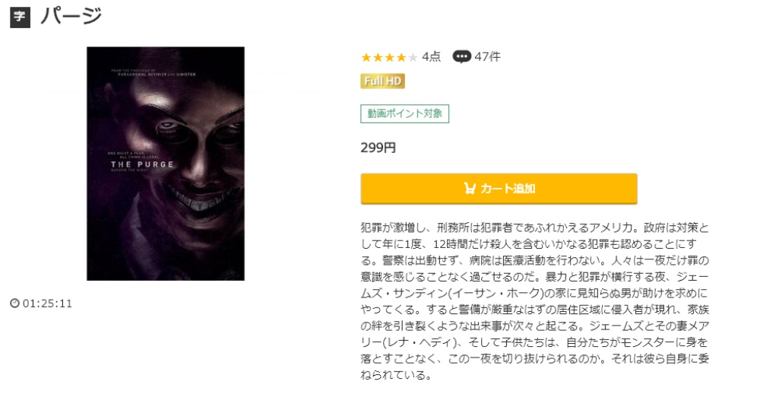Open The Purge poster thumbnail
Screen dimensions: 760x407
coord(165,164)
